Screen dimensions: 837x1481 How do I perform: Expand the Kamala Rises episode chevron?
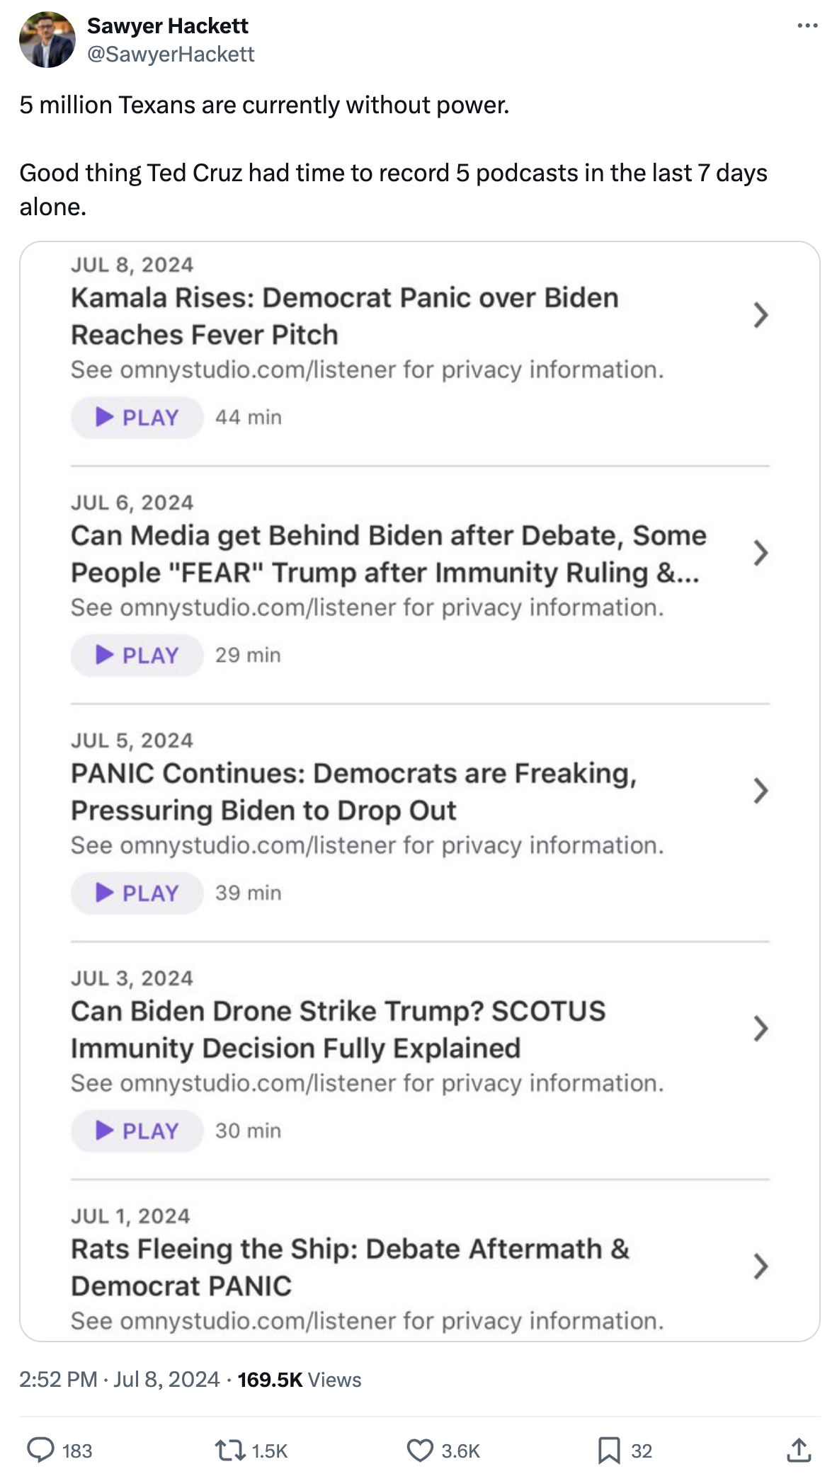[761, 315]
